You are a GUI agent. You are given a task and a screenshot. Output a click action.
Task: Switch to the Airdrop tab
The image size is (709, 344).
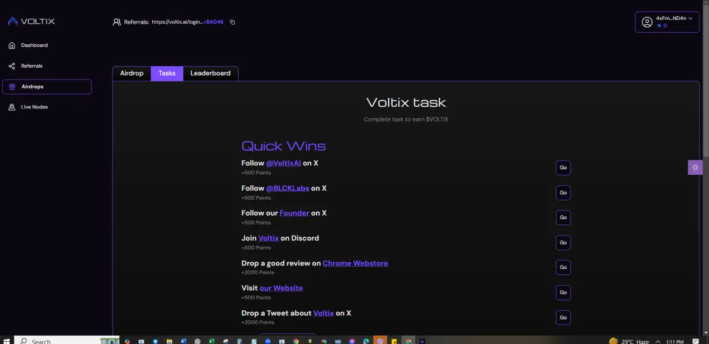tap(132, 74)
